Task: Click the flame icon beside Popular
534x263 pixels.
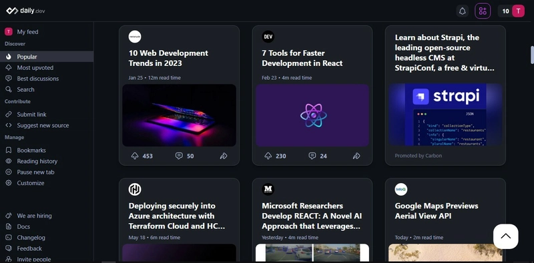Action: point(9,57)
